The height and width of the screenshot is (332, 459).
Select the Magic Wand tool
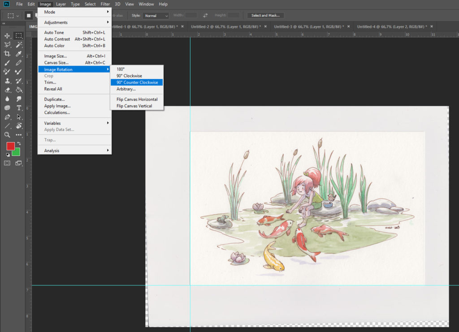pos(19,45)
